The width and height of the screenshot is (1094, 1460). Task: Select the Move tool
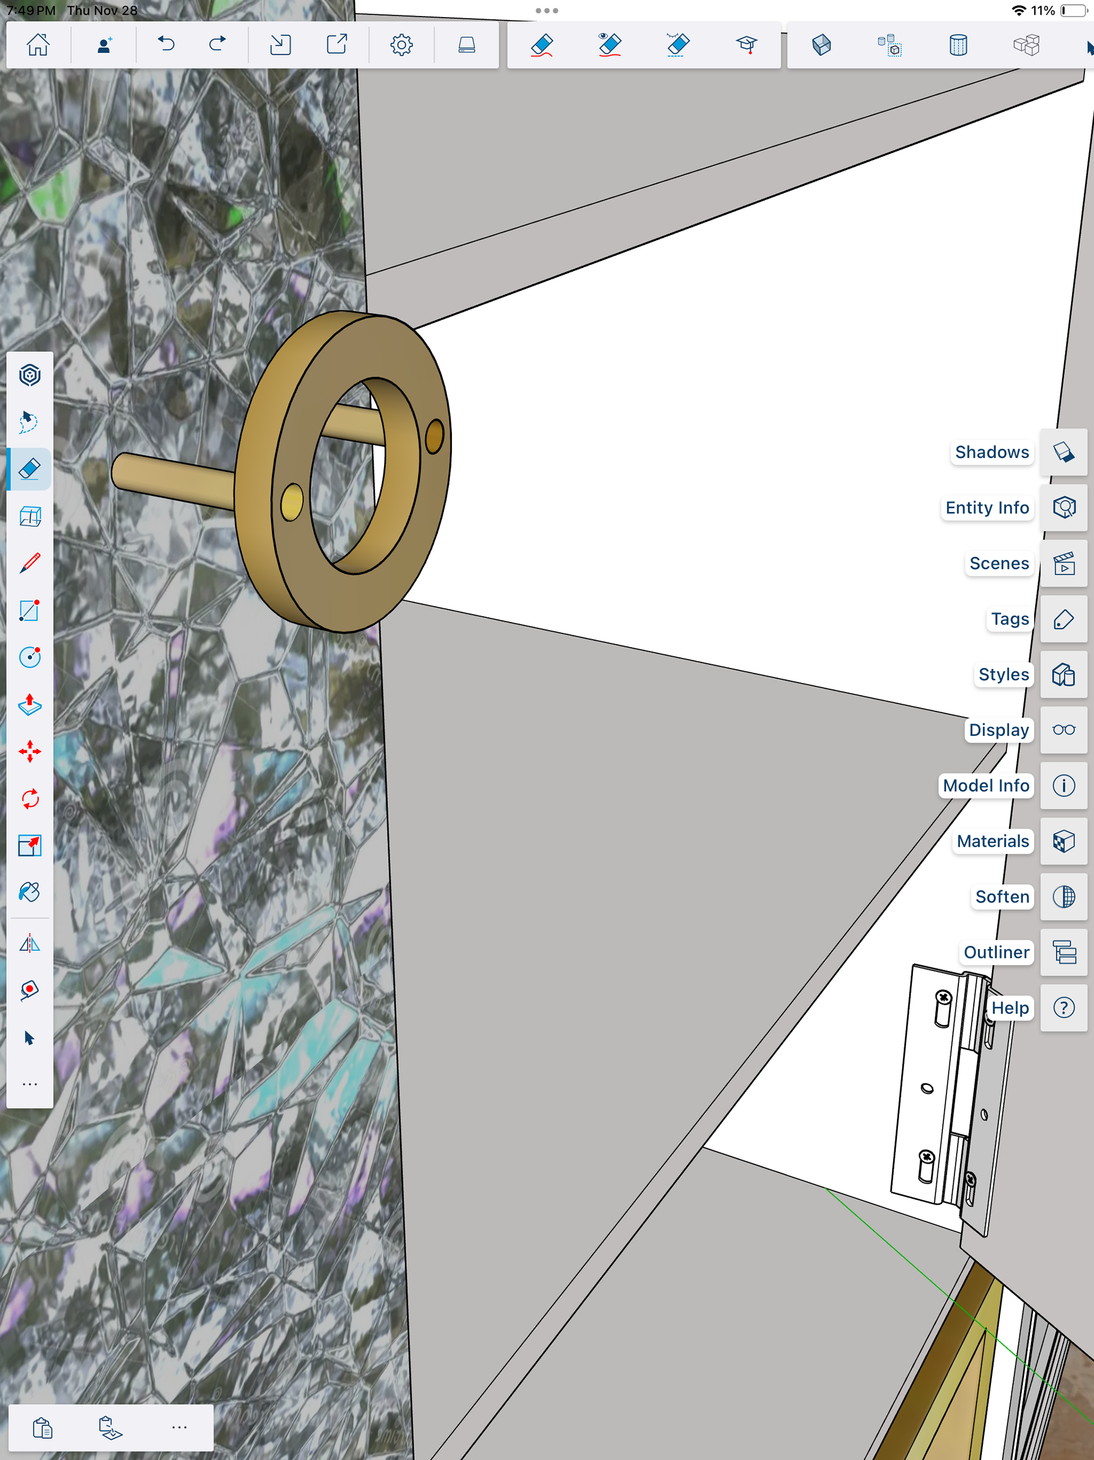(30, 752)
